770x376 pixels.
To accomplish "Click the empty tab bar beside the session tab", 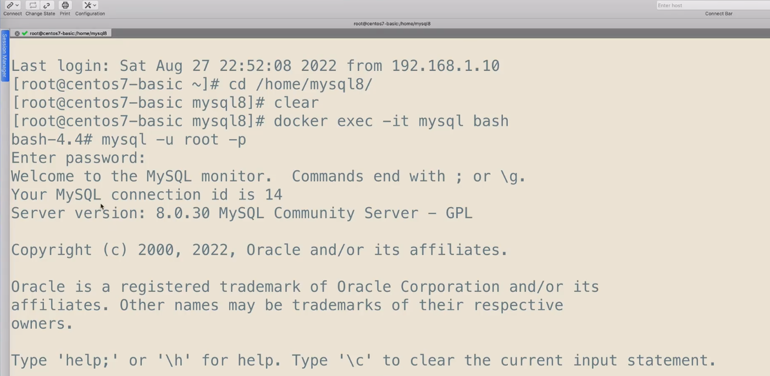I will pos(330,33).
